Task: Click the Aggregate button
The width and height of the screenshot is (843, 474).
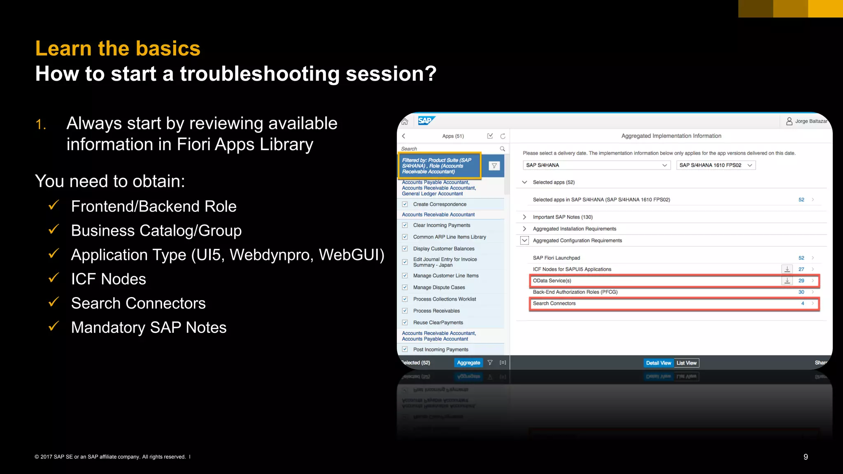Action: click(x=468, y=362)
